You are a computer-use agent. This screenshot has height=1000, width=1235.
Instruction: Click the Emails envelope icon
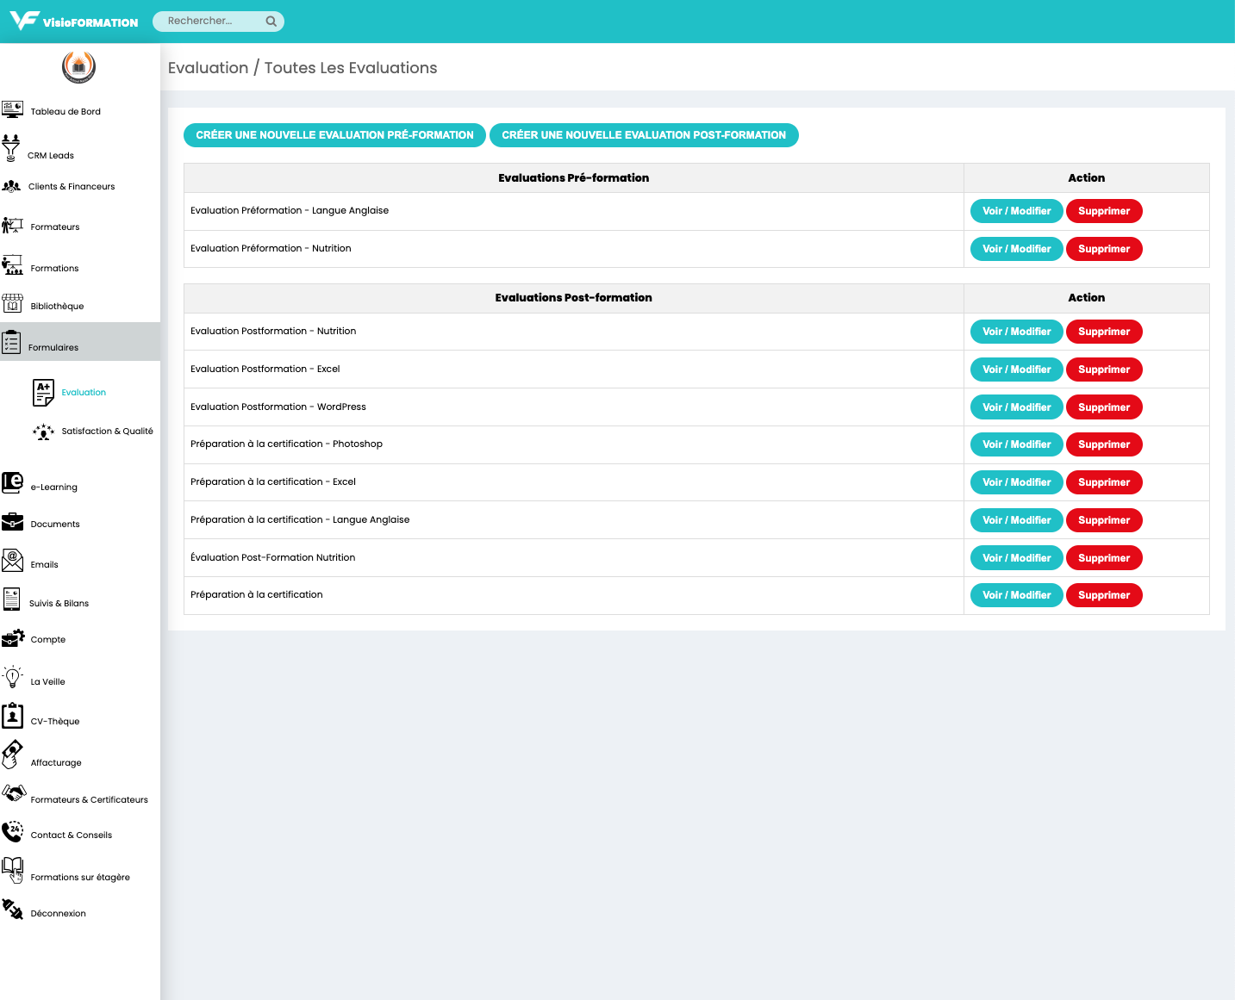(x=12, y=561)
